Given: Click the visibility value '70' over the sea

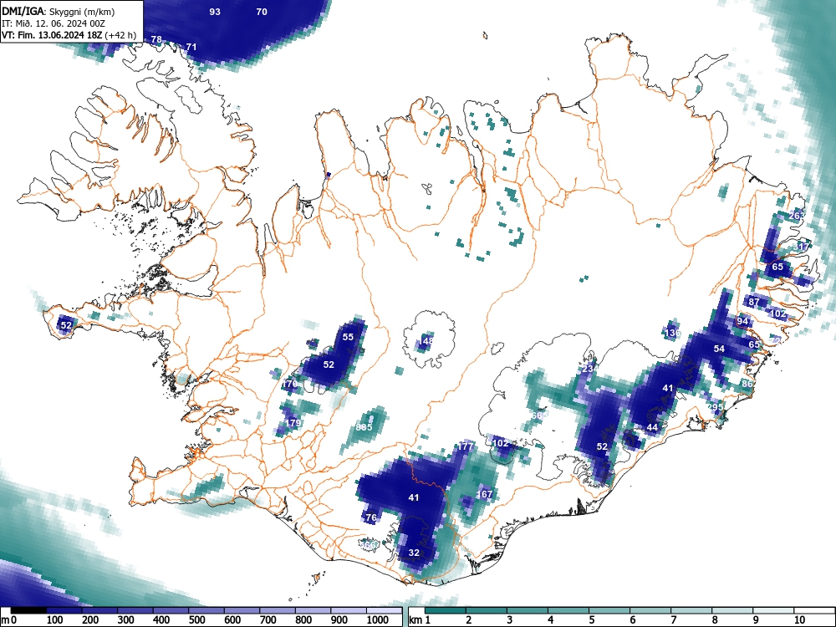Looking at the screenshot, I should pyautogui.click(x=262, y=12).
